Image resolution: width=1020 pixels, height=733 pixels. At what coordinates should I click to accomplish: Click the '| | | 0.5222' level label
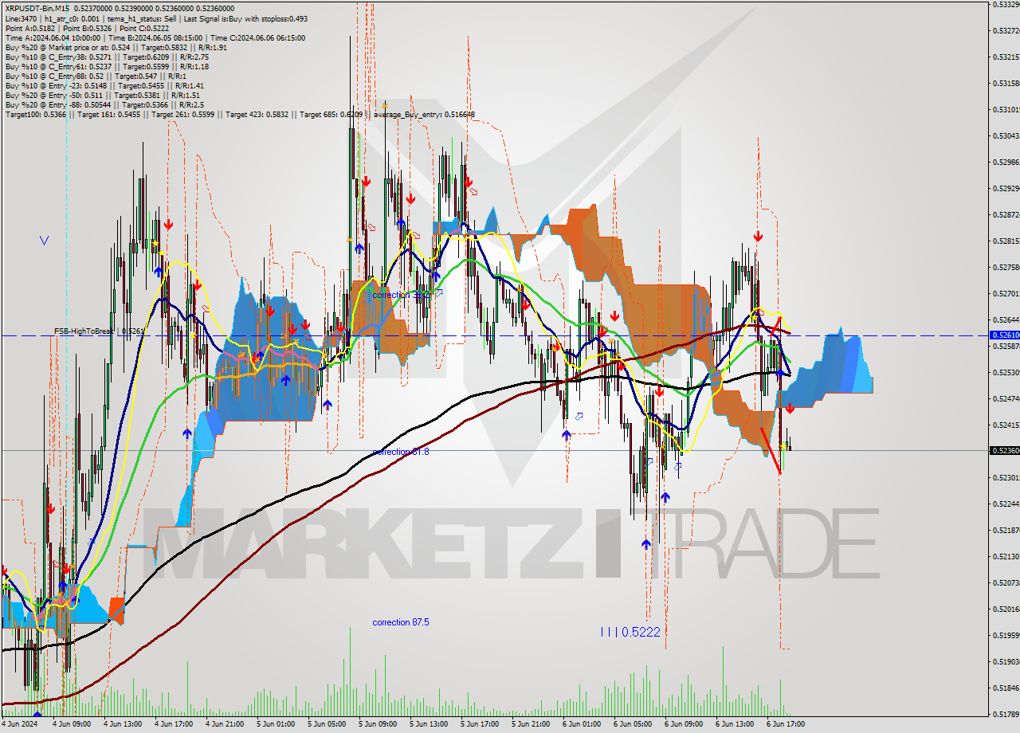630,632
